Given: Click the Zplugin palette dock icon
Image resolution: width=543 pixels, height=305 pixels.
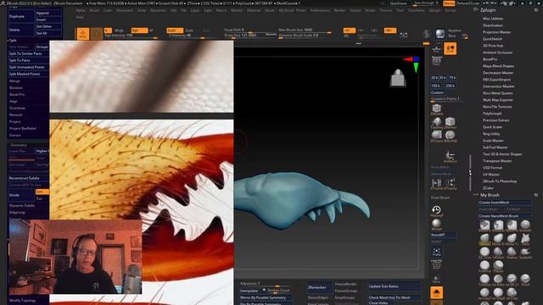Looking at the screenshot, I should [535, 10].
